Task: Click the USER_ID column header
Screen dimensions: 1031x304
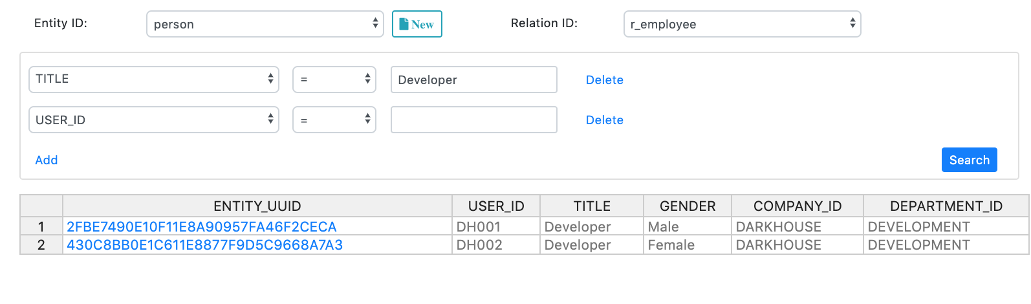Action: pyautogui.click(x=495, y=206)
